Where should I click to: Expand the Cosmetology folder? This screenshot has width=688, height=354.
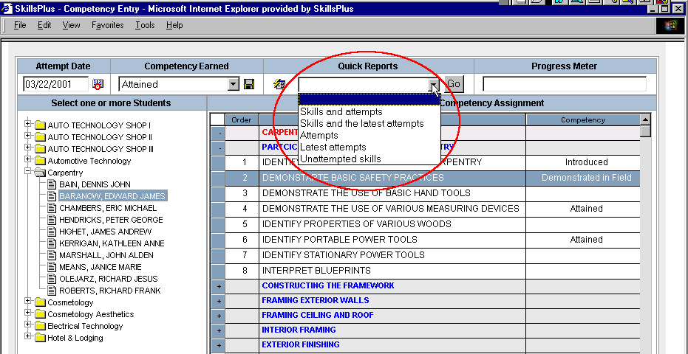[x=28, y=302]
